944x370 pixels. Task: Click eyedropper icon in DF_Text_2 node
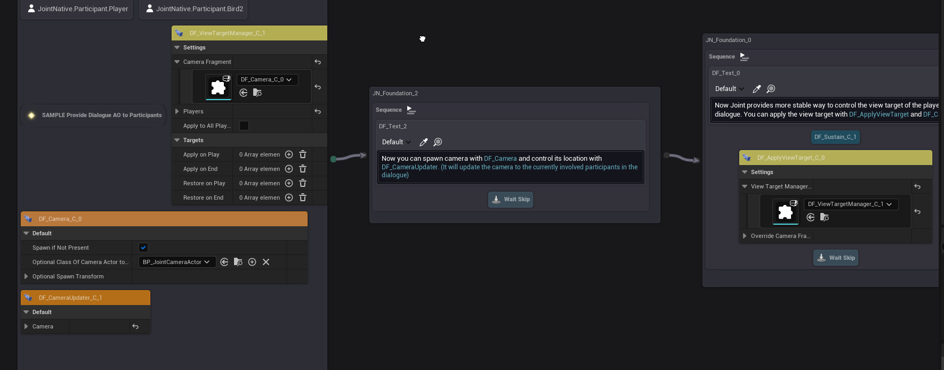point(424,142)
